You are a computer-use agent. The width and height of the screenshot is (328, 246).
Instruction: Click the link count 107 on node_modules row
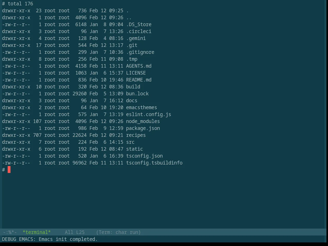[x=37, y=121]
